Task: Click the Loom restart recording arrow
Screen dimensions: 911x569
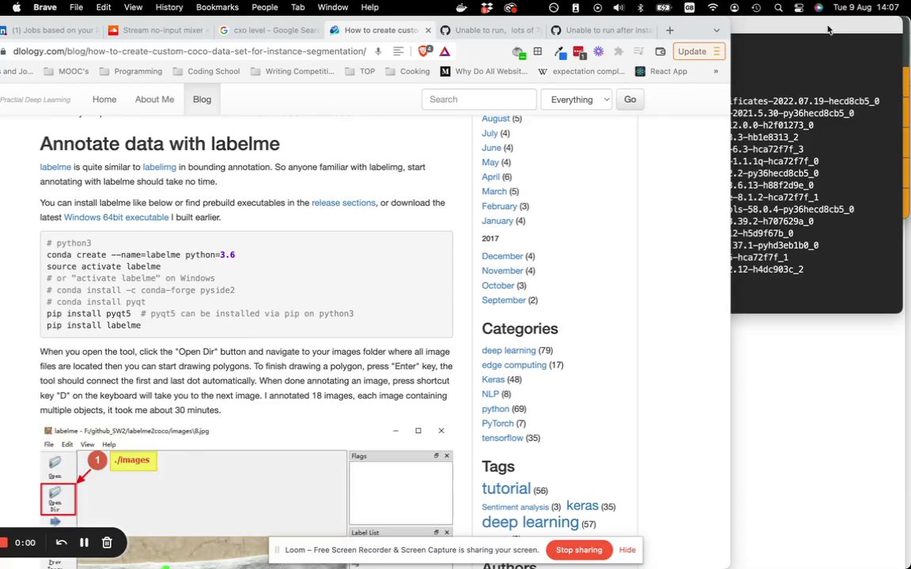Action: [61, 542]
